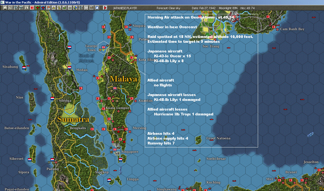Select the Japanese flag base at Kuala Lumpur

coord(103,109)
